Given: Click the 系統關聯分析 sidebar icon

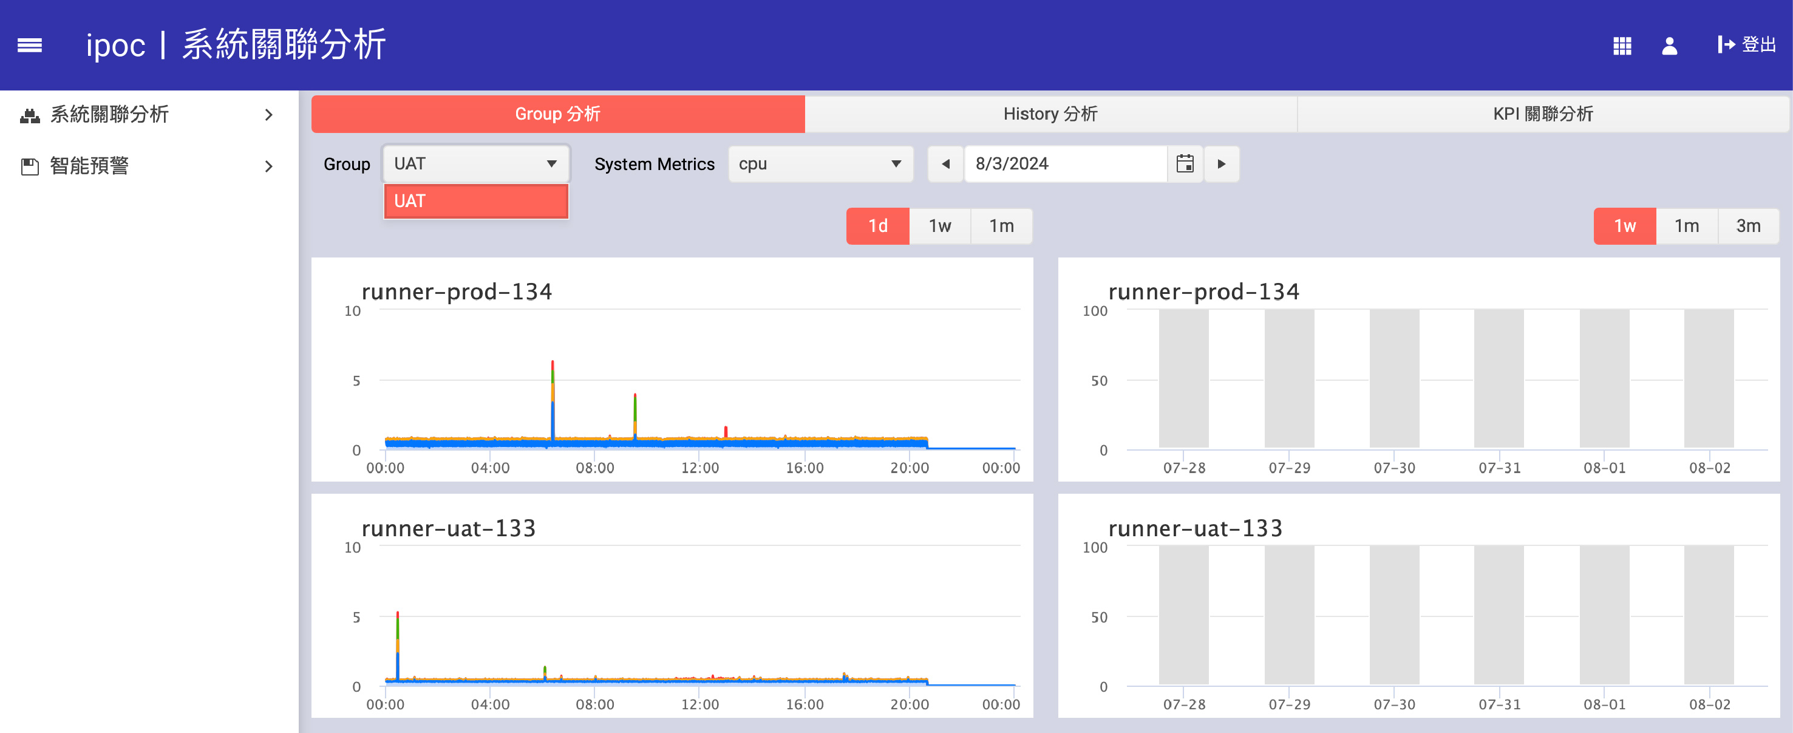Looking at the screenshot, I should tap(30, 115).
